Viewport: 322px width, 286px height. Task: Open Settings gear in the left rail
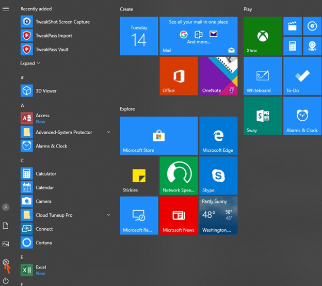pos(6,262)
